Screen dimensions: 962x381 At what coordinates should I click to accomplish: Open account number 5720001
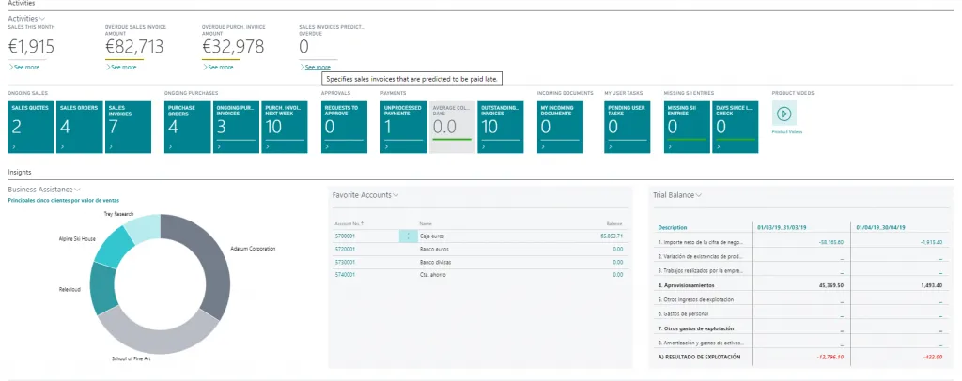345,250
